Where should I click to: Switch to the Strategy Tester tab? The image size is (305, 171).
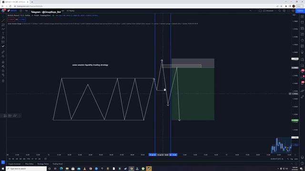click(43, 164)
